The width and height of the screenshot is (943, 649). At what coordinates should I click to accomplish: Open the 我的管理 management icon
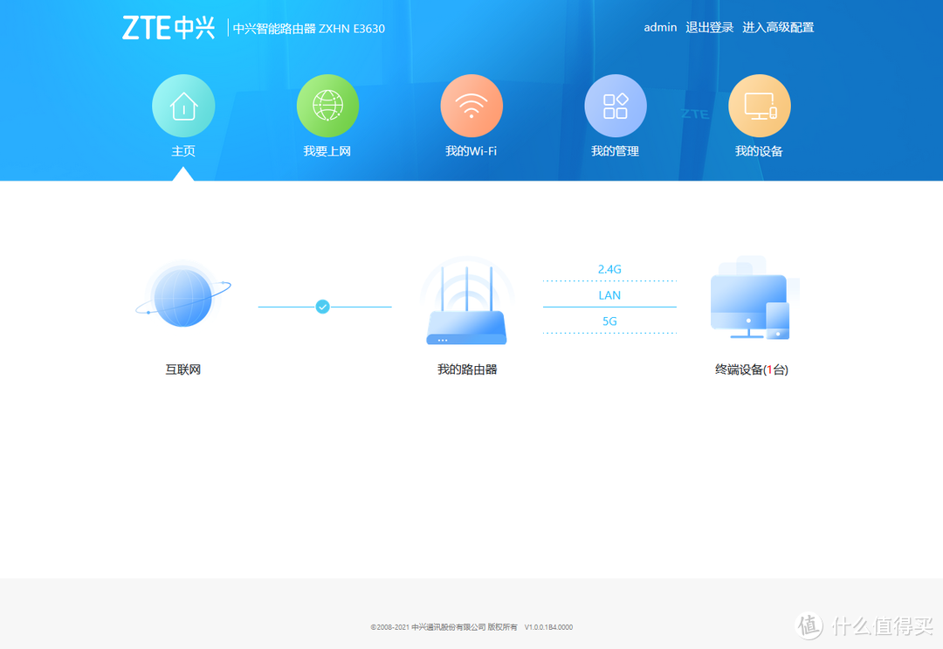click(616, 104)
